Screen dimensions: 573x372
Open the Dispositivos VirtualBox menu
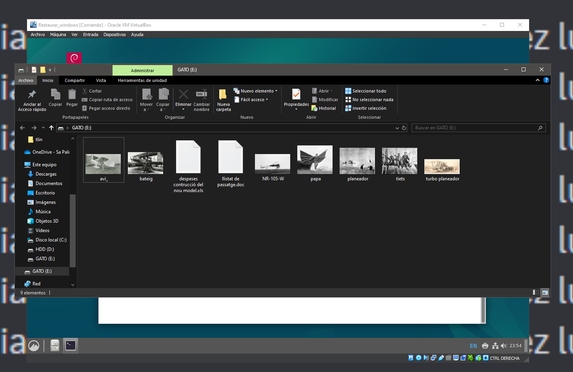[114, 34]
